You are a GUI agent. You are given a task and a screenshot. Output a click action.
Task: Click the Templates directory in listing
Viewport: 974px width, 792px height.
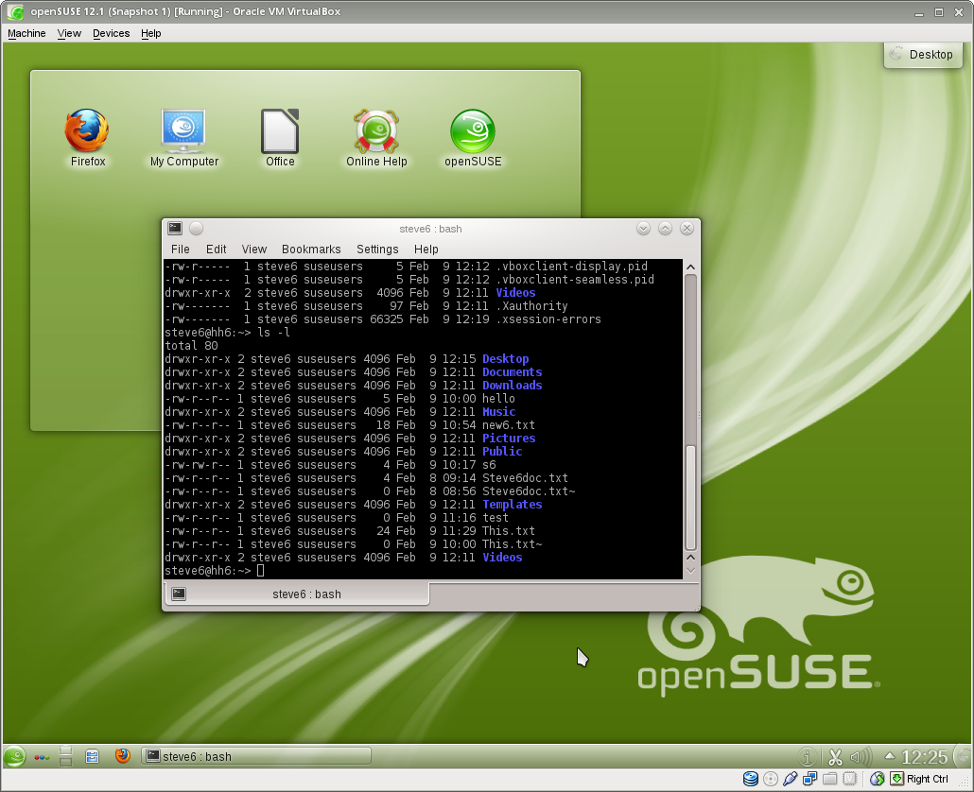coord(512,505)
